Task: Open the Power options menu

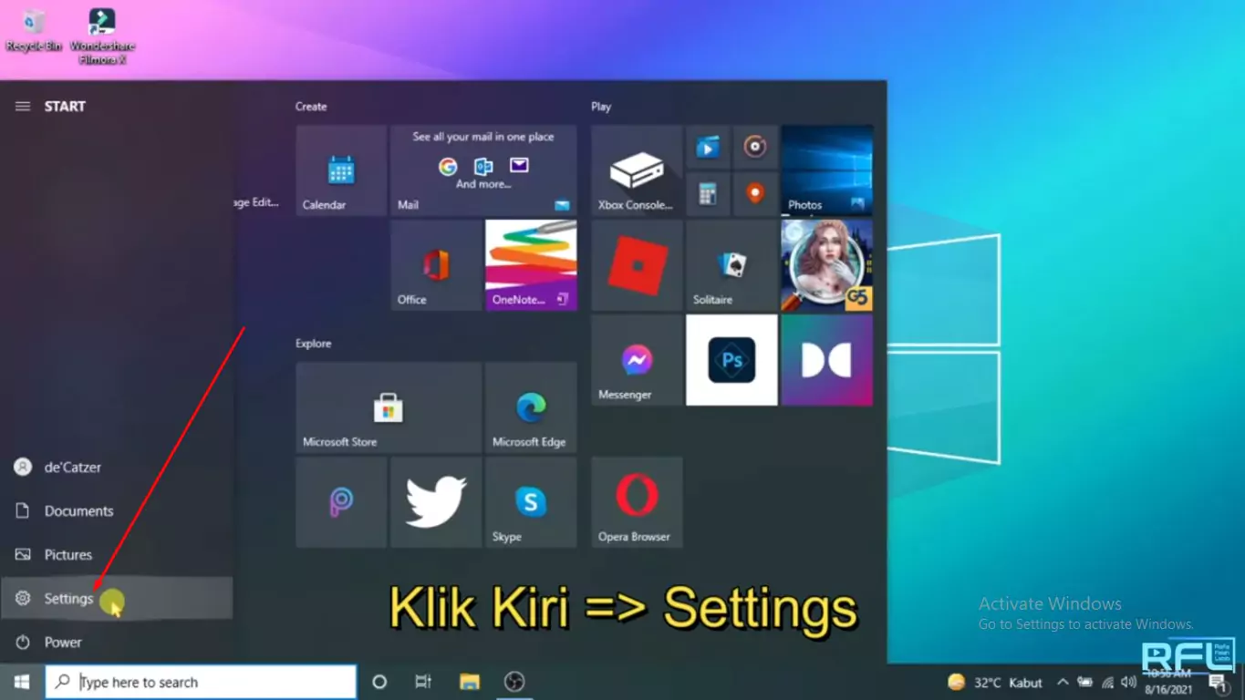Action: click(117, 643)
